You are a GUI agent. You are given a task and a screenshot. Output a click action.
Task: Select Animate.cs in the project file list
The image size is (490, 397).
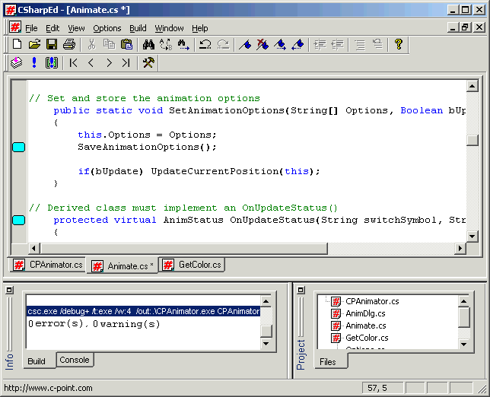coord(365,326)
